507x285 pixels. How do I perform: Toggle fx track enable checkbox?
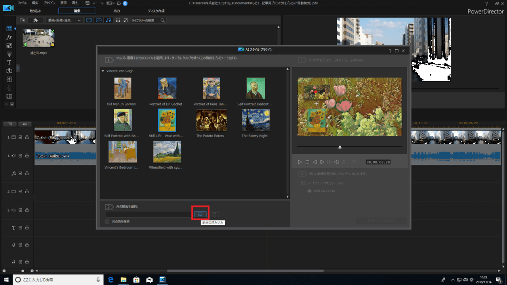click(x=21, y=173)
